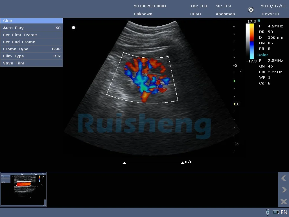
Task: Click the color Doppler velocity scale bar
Action: (250, 41)
